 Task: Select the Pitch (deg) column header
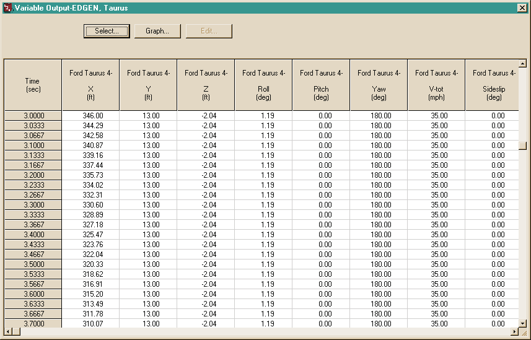point(321,85)
